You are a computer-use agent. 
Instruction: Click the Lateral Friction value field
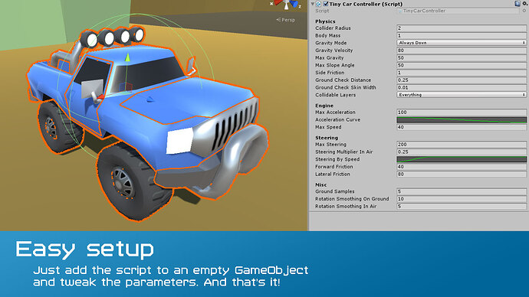(x=462, y=174)
